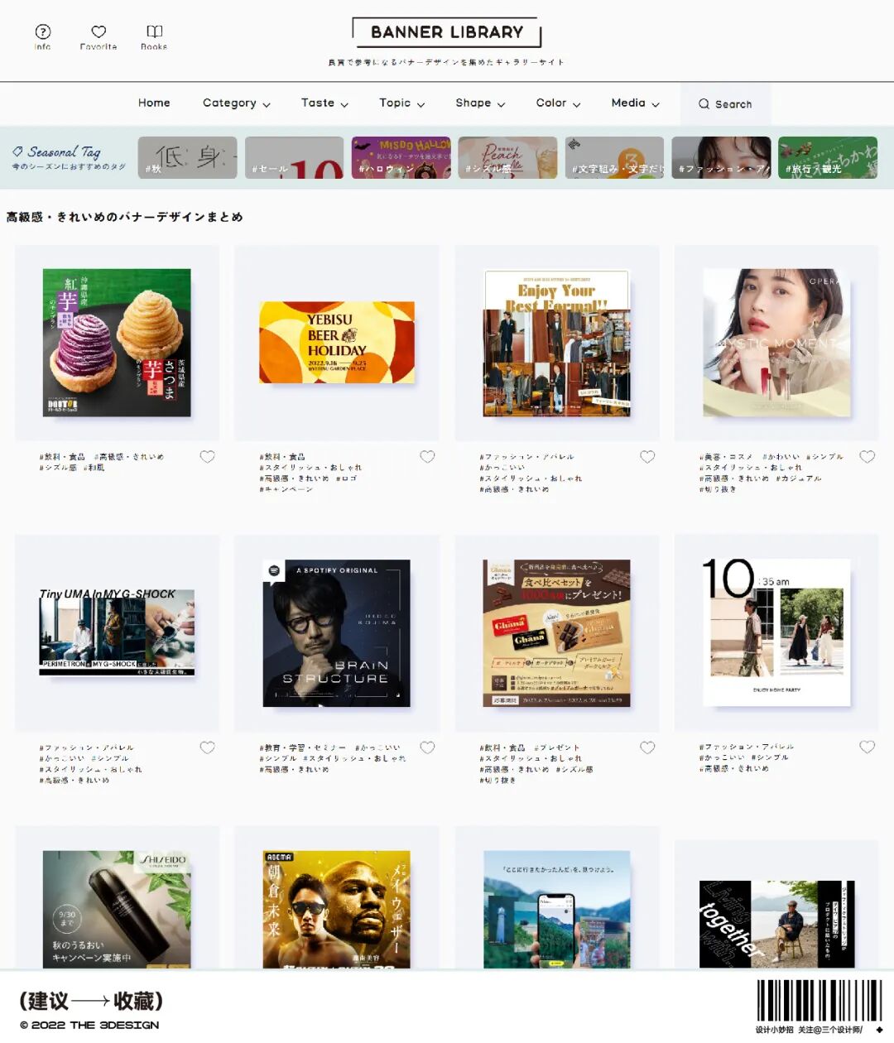Select the #ファッション seasonal tag tile
The image size is (894, 1043).
[x=721, y=157]
